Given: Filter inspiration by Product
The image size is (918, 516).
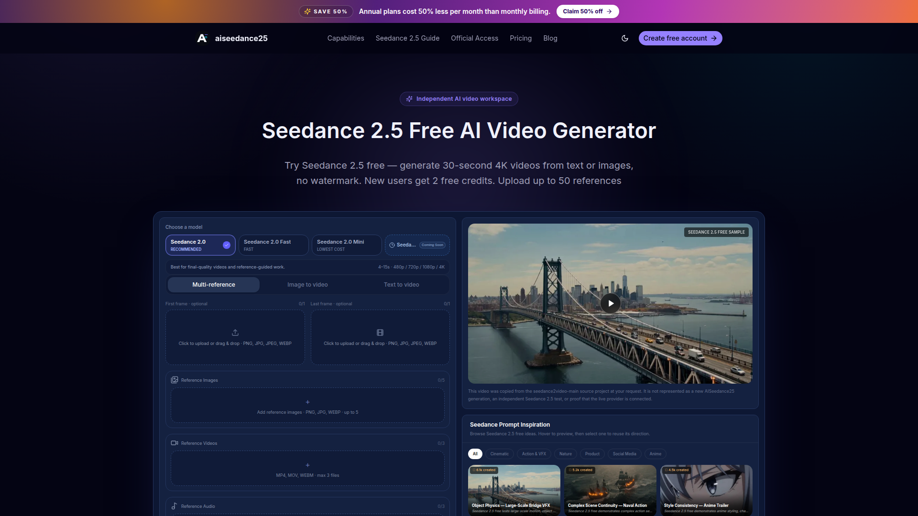Looking at the screenshot, I should click(x=592, y=454).
